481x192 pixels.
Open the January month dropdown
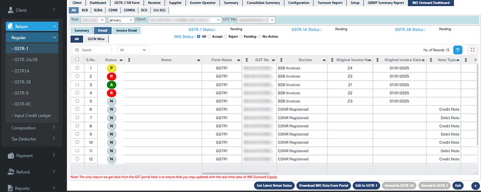(120, 20)
